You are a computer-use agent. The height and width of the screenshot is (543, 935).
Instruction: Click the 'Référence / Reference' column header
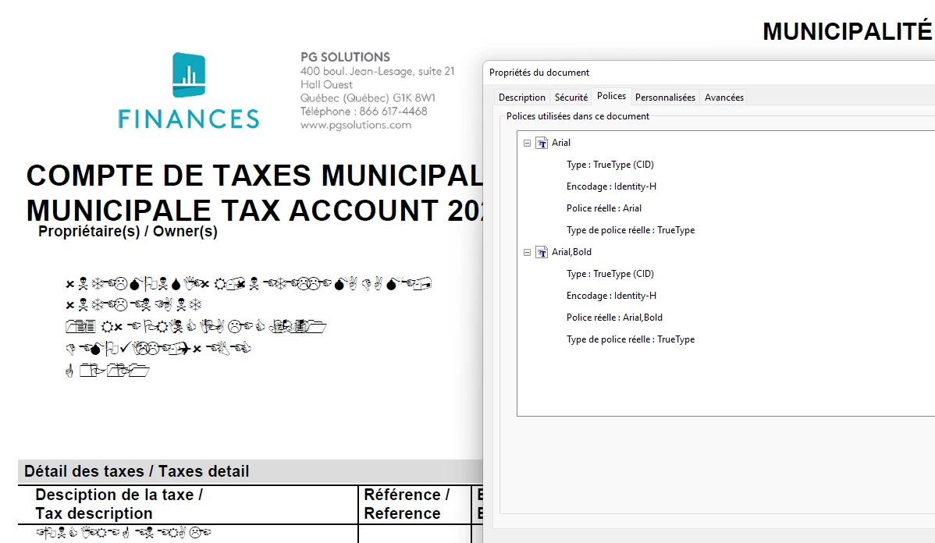(x=407, y=504)
